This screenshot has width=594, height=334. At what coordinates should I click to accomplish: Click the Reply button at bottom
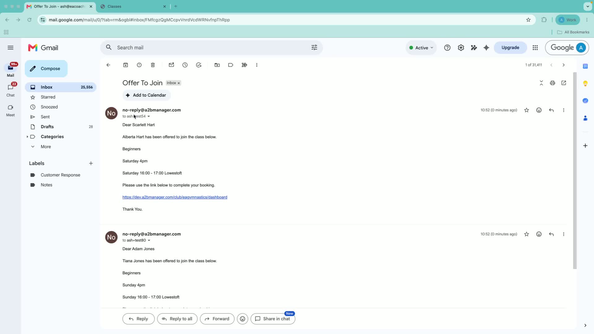pyautogui.click(x=138, y=319)
